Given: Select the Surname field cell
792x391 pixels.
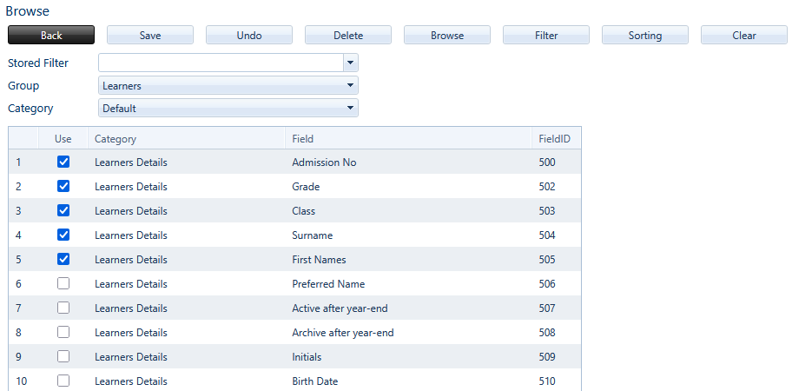Looking at the screenshot, I should pyautogui.click(x=408, y=235).
